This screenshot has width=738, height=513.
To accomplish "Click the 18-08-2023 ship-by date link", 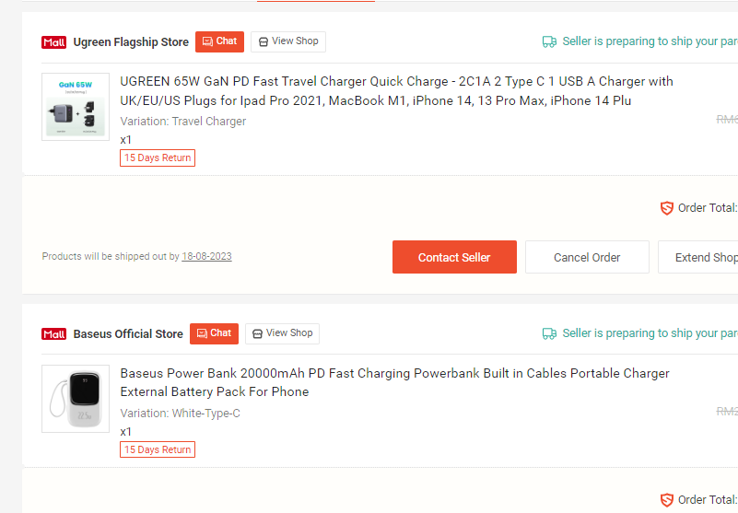I will [x=206, y=256].
